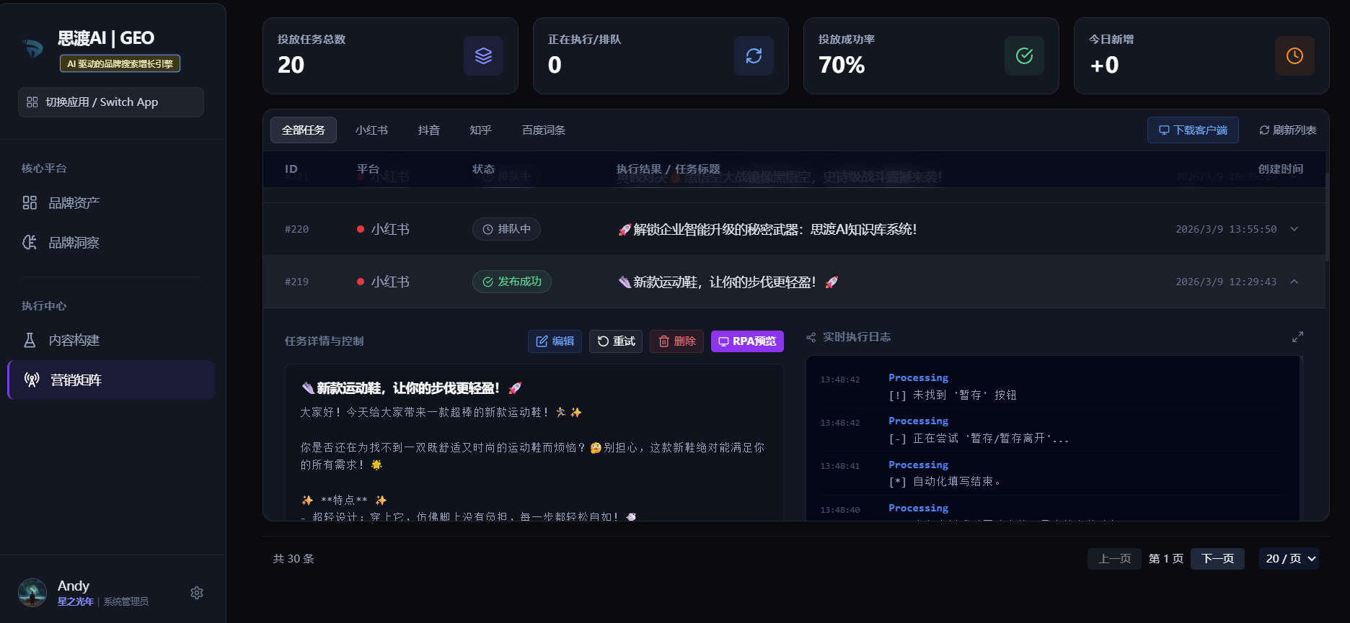Open 切换应用 / Switch App selector
This screenshot has width=1350, height=623.
(x=111, y=102)
